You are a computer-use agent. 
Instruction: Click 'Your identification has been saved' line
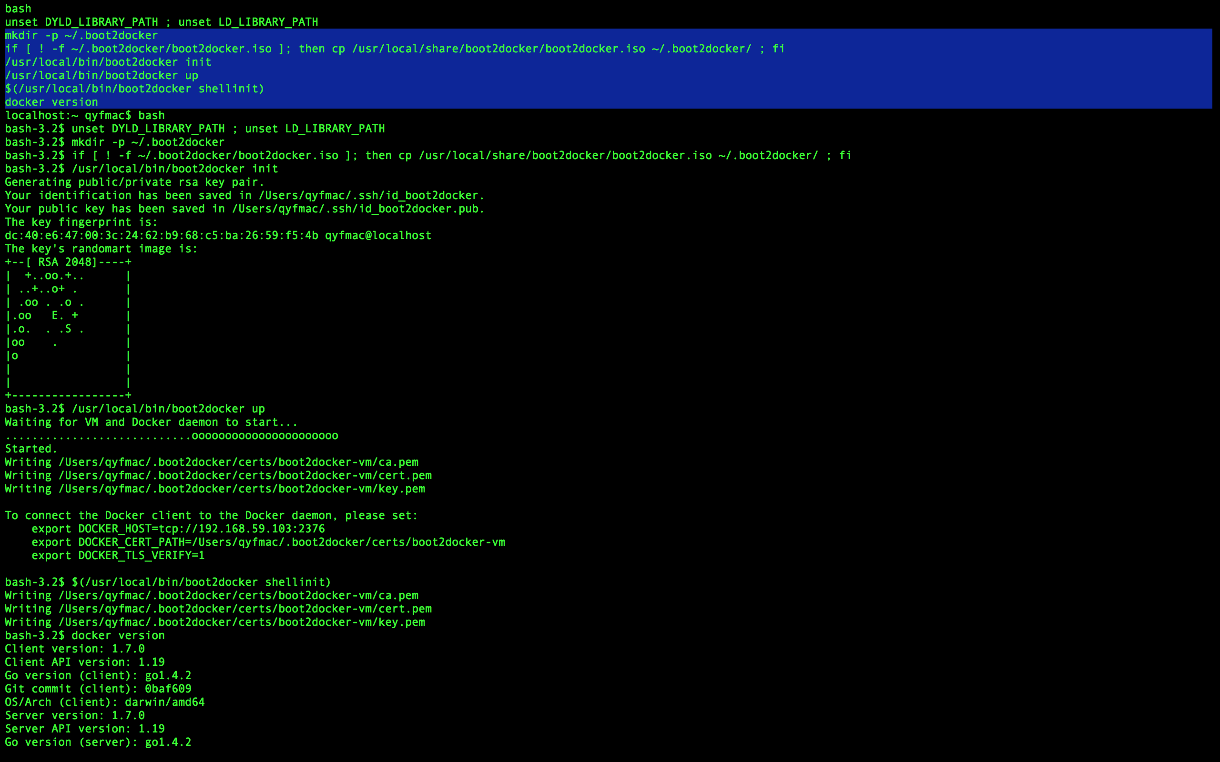click(x=244, y=196)
